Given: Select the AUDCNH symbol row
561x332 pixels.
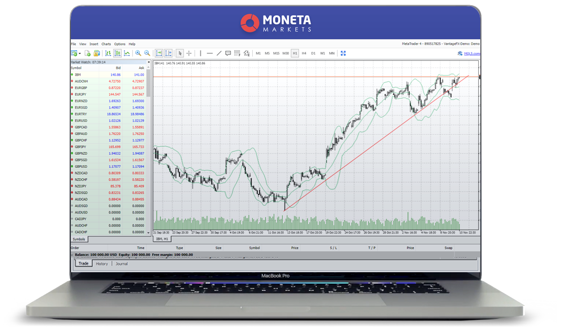Looking at the screenshot, I should pyautogui.click(x=108, y=81).
